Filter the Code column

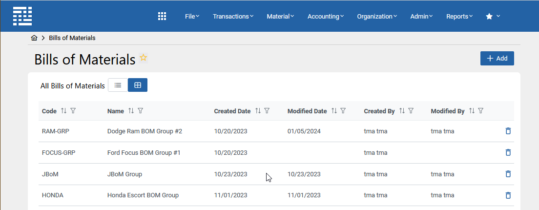73,111
